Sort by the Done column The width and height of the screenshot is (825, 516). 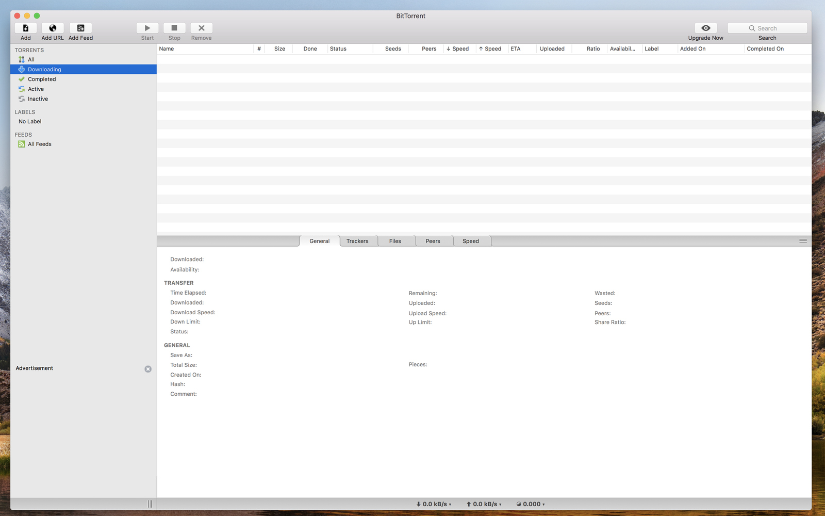pyautogui.click(x=310, y=49)
